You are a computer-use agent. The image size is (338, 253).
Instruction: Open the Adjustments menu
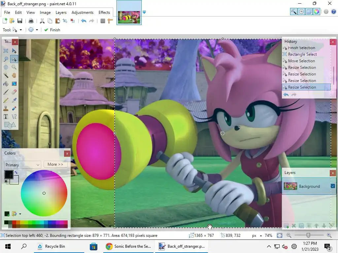(82, 13)
